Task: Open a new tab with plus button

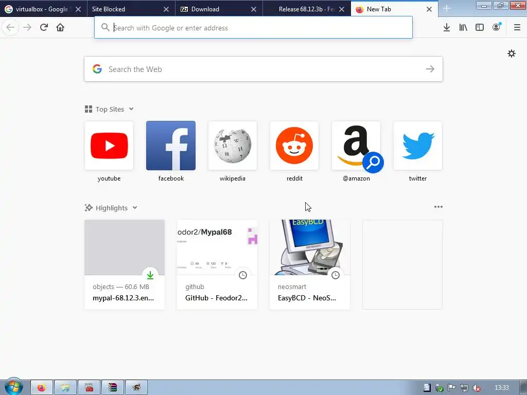Action: click(x=447, y=9)
